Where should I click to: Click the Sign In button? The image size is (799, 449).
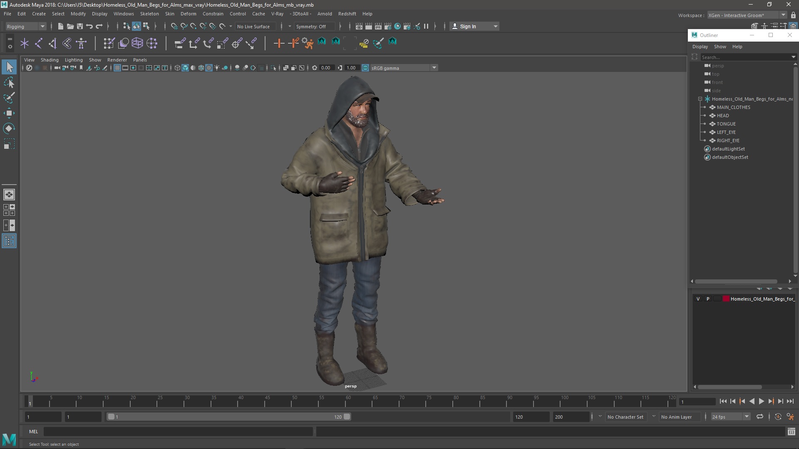[468, 26]
